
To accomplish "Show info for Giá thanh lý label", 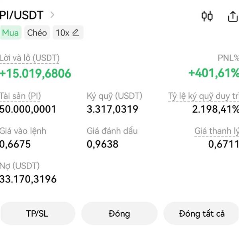I will coord(217,131).
